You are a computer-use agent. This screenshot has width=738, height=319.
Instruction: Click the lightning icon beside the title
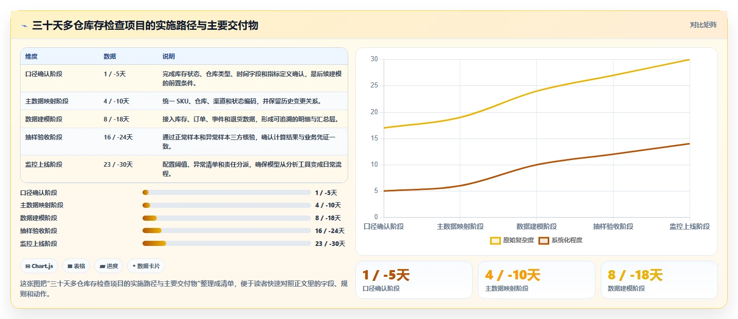24,26
